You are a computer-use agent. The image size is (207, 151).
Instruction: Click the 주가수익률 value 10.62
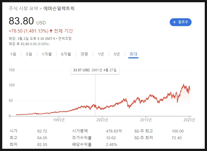click(111, 138)
